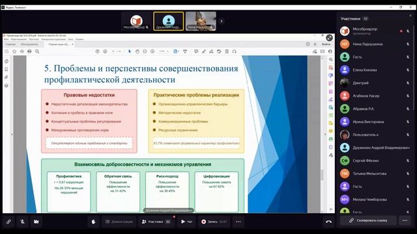
Task: Click the Демонстрация screen share button
Action: point(119,222)
